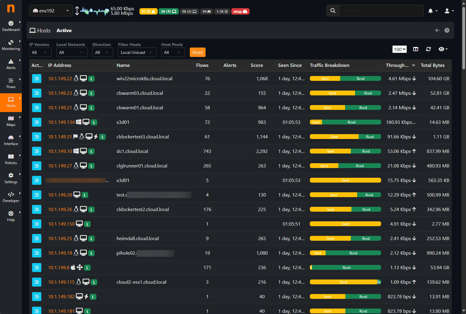This screenshot has width=466, height=314.
Task: Toggle the column layout icon
Action: coord(415,49)
